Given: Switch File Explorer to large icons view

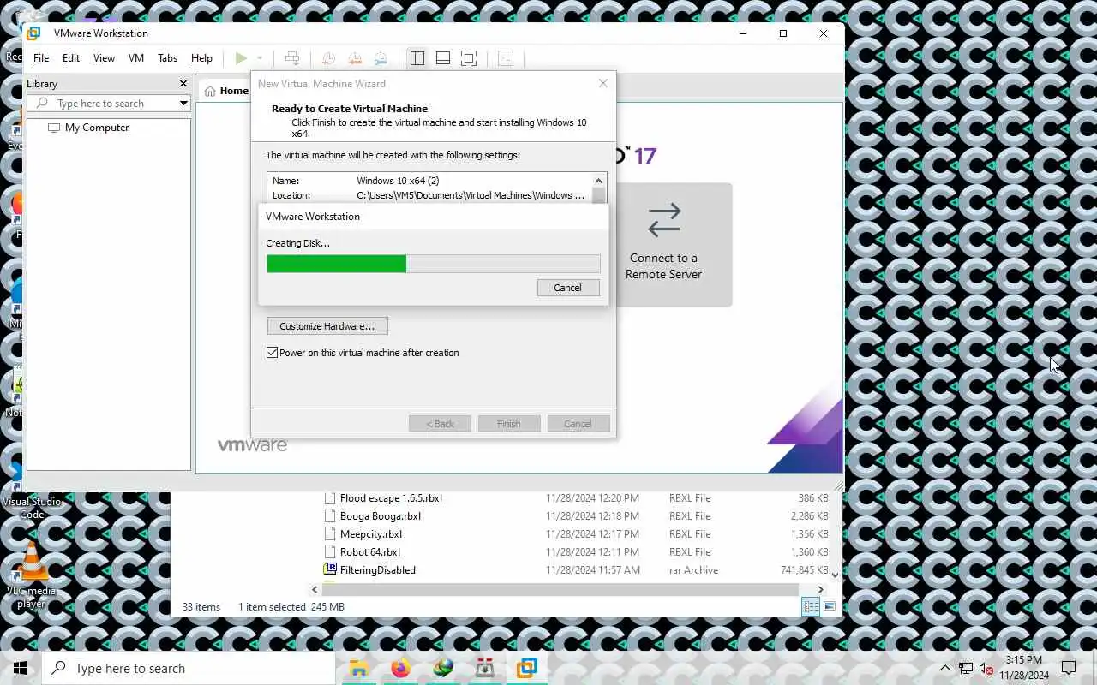Looking at the screenshot, I should point(830,606).
